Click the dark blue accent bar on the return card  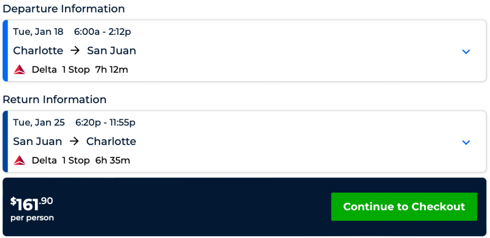click(x=5, y=141)
